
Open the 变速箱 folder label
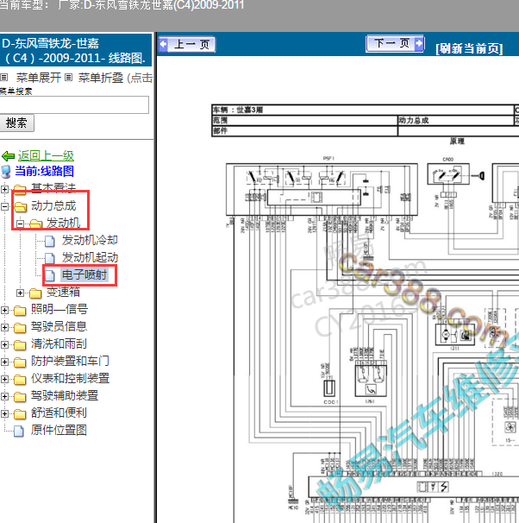pyautogui.click(x=63, y=293)
